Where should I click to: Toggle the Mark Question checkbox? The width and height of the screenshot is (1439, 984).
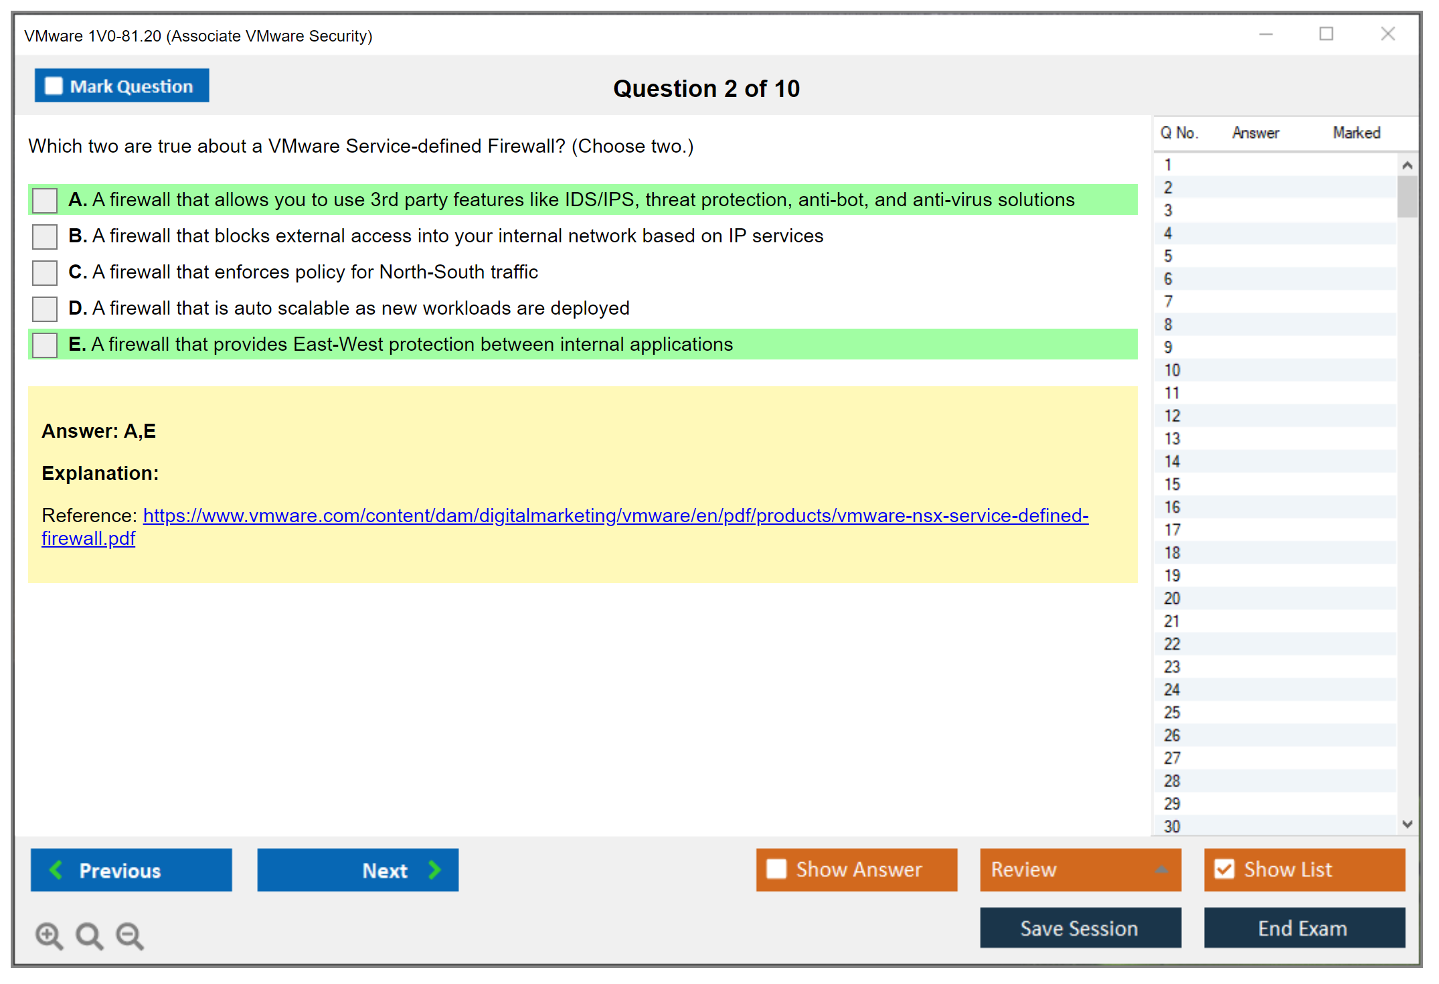pos(54,86)
